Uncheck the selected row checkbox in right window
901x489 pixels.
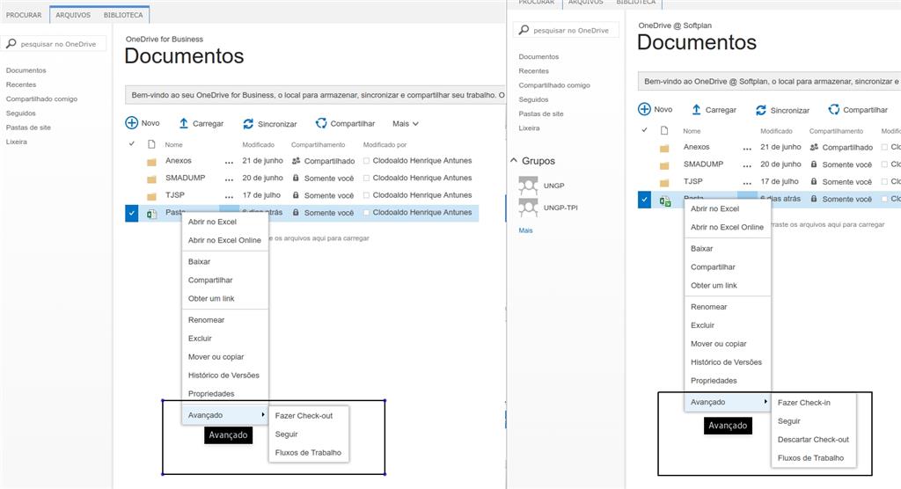644,200
